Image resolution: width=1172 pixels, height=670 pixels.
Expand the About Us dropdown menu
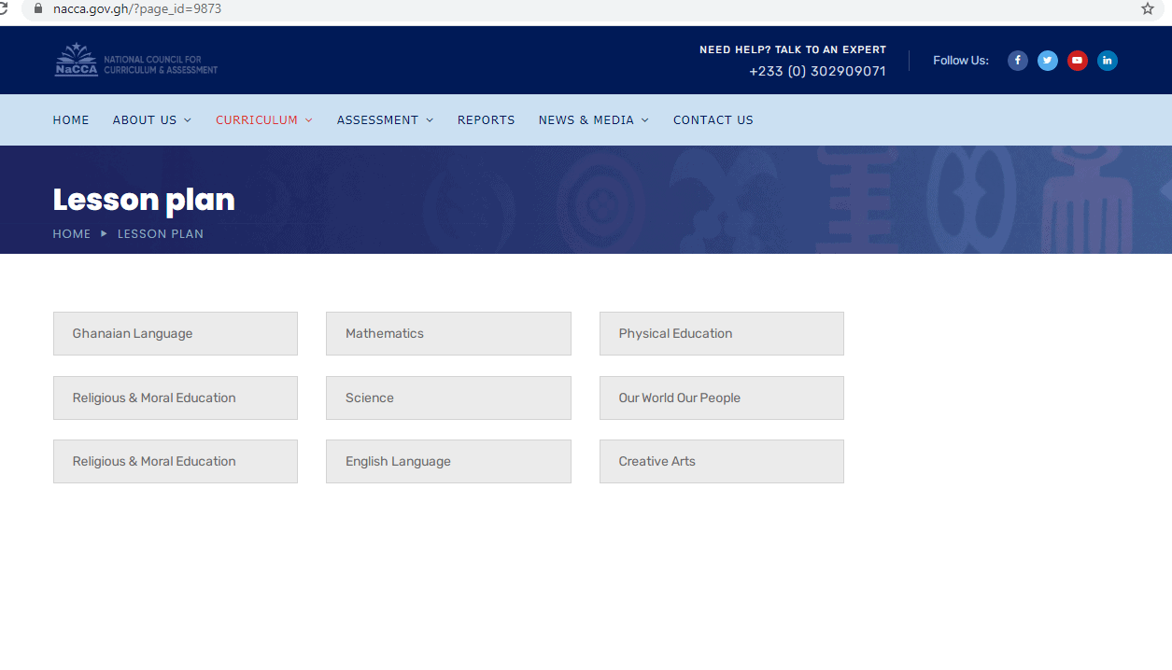151,120
